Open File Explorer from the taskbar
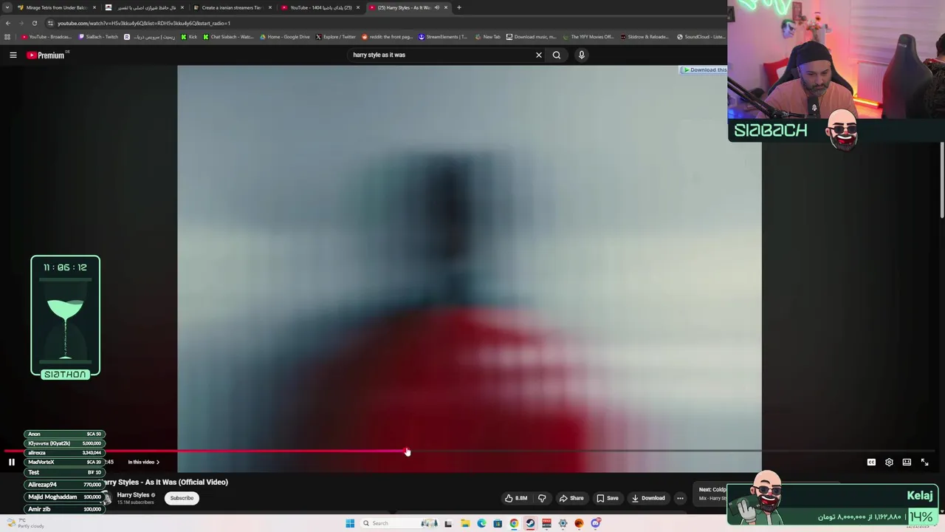The height and width of the screenshot is (532, 945). pyautogui.click(x=465, y=523)
